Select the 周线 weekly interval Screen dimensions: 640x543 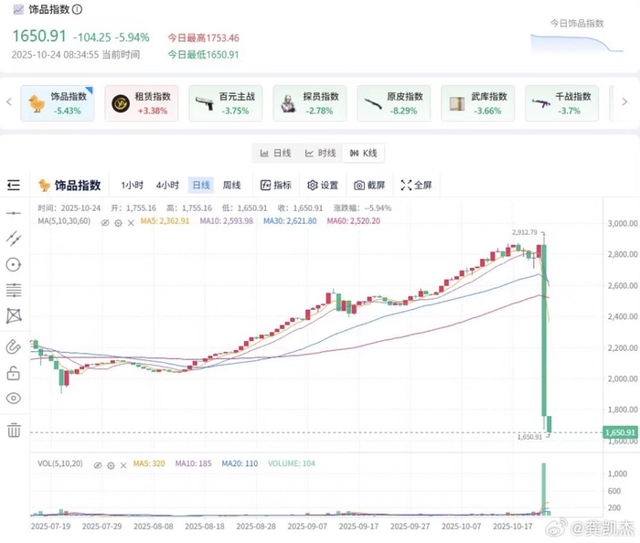point(231,185)
